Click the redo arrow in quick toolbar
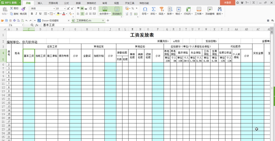275x141 pixels. tap(31, 21)
